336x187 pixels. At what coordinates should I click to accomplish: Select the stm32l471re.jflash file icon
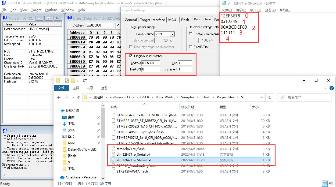coord(113,148)
